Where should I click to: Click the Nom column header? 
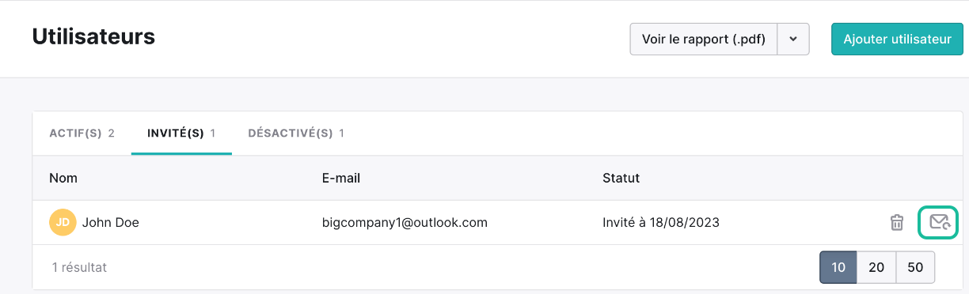[63, 178]
